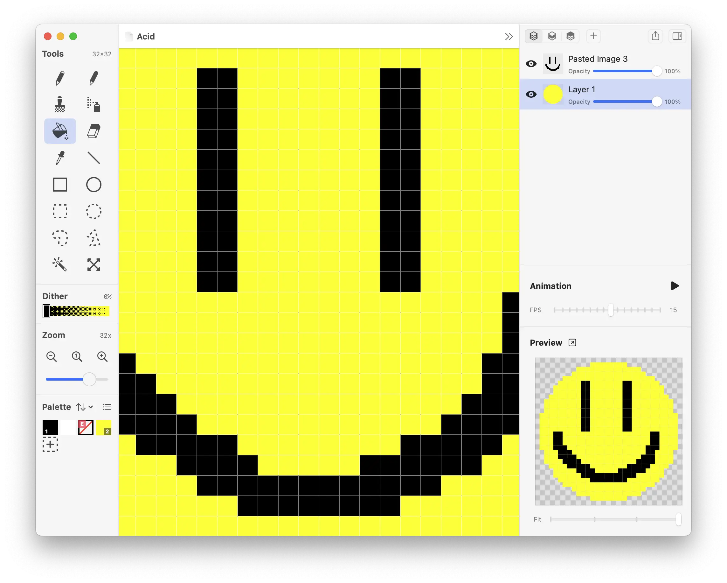
Task: Select the Eraser tool
Action: [x=94, y=131]
